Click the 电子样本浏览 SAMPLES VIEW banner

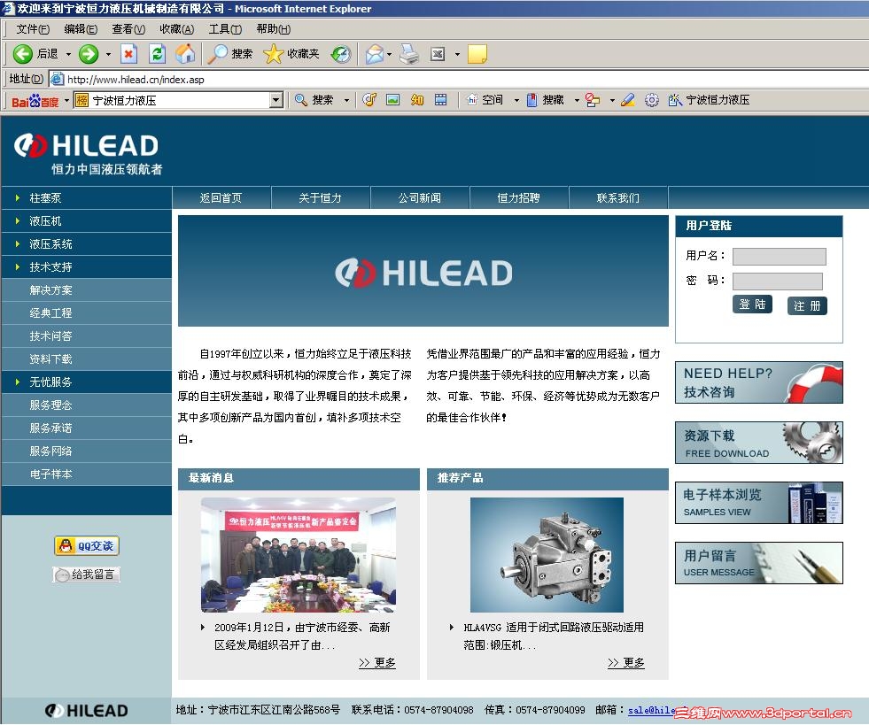(758, 502)
